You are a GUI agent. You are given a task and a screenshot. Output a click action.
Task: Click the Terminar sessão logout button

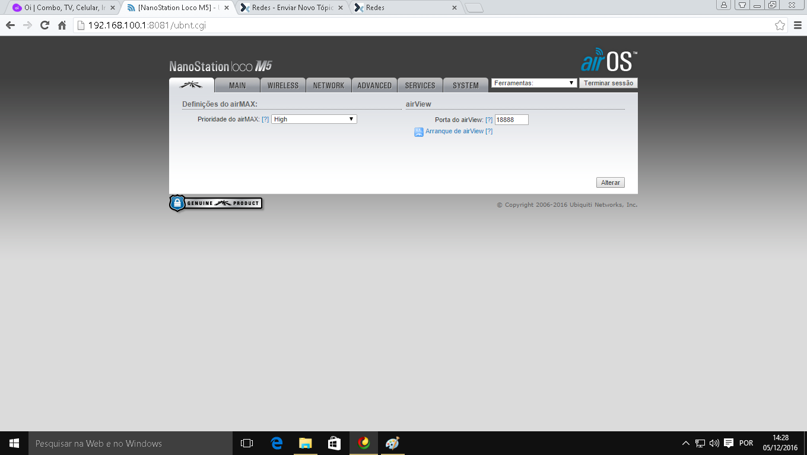(608, 83)
